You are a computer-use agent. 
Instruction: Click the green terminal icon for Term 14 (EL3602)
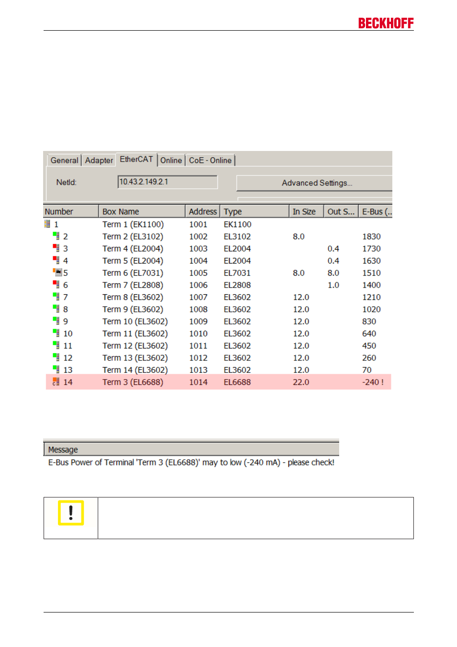tap(56, 370)
